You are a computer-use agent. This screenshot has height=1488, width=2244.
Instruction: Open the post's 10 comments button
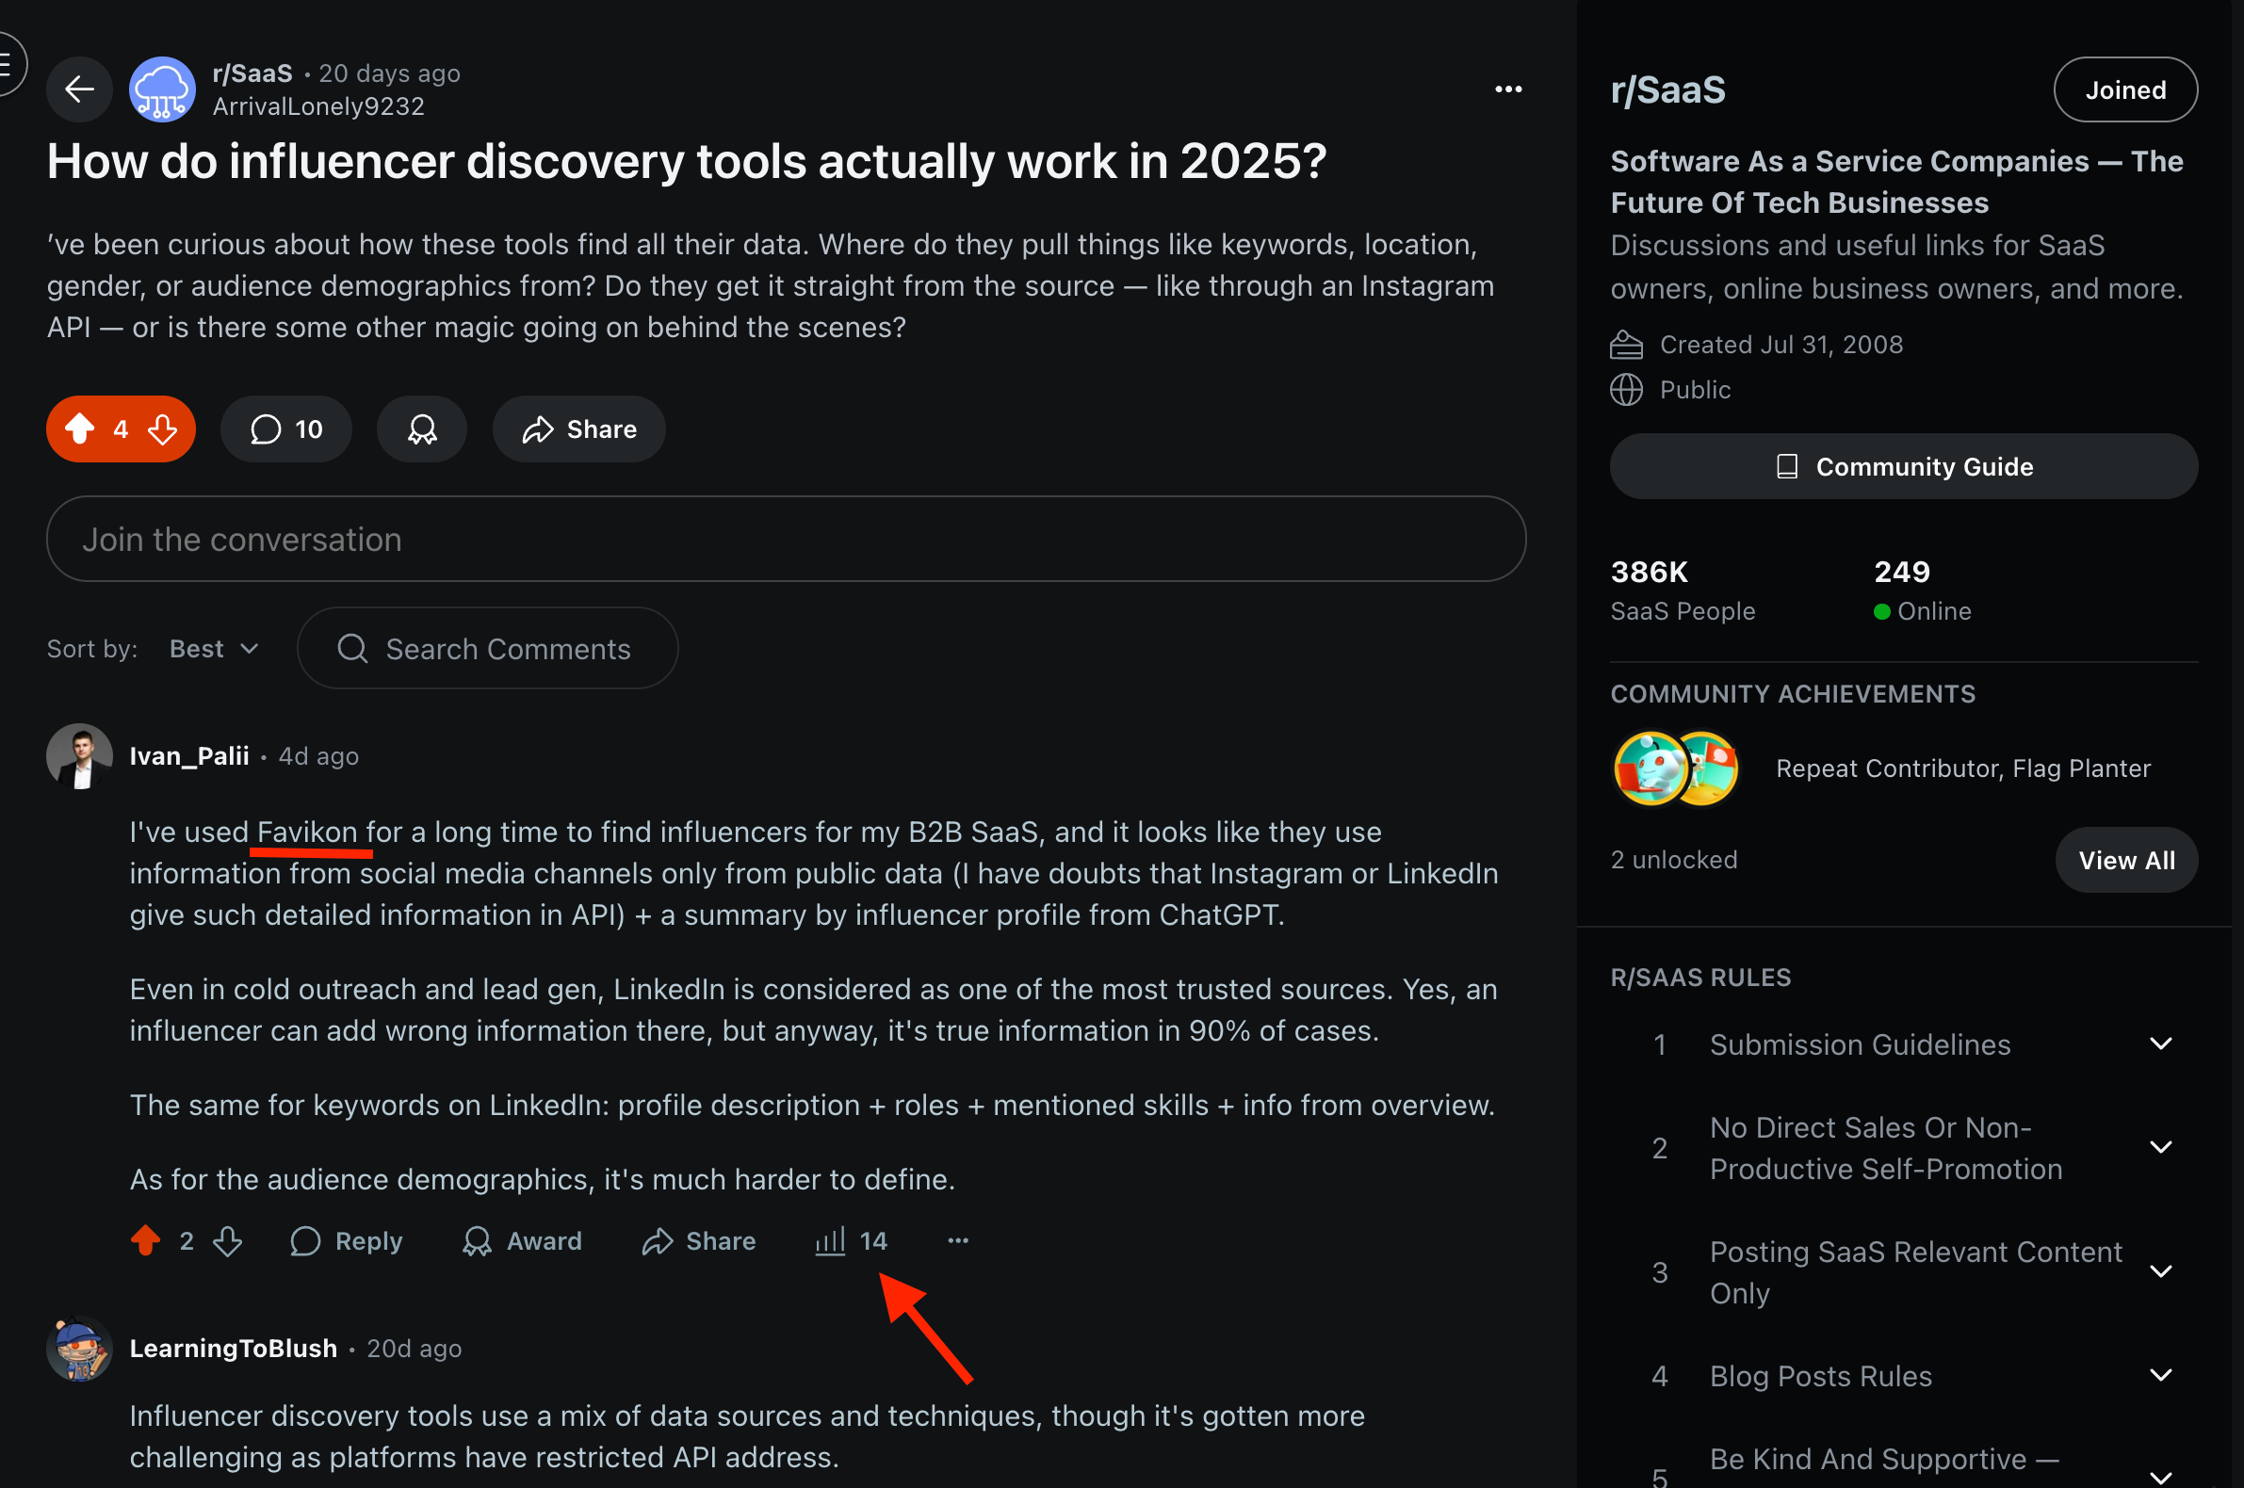pos(285,429)
